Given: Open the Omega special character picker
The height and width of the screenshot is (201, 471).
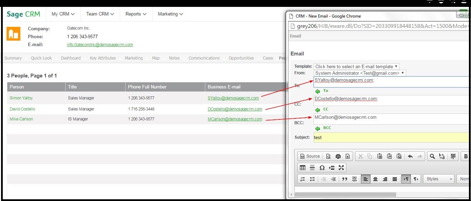Looking at the screenshot, I should pos(322,168).
